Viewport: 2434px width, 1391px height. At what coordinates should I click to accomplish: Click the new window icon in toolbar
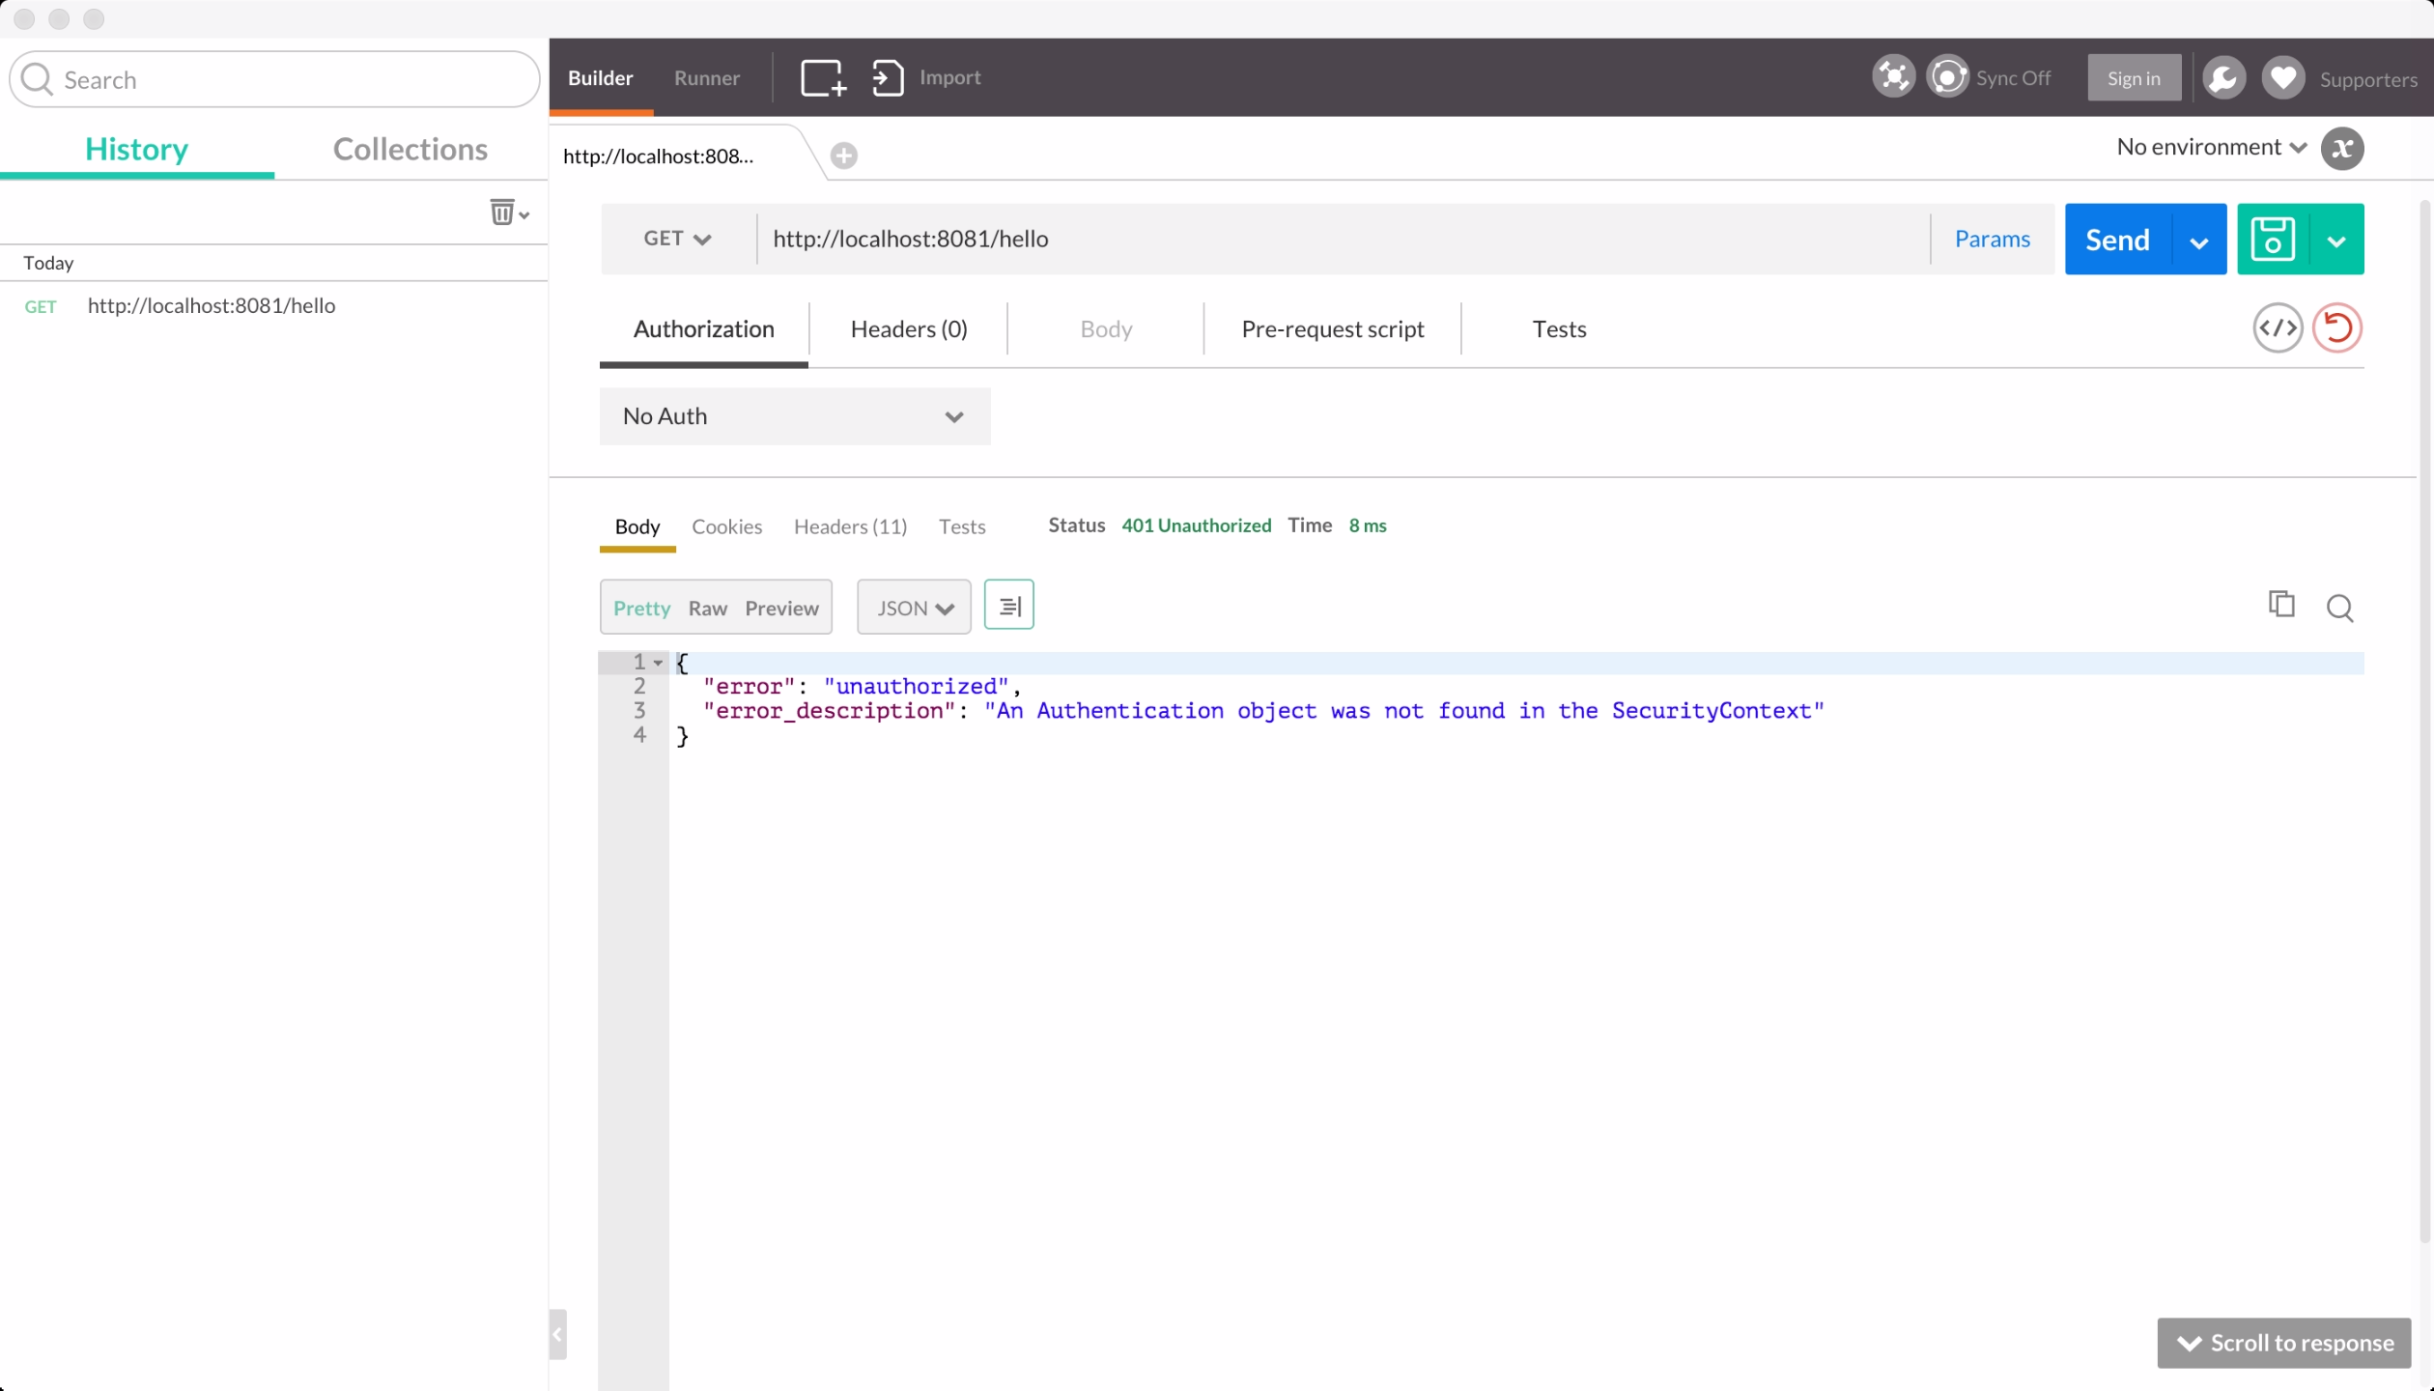[x=823, y=77]
